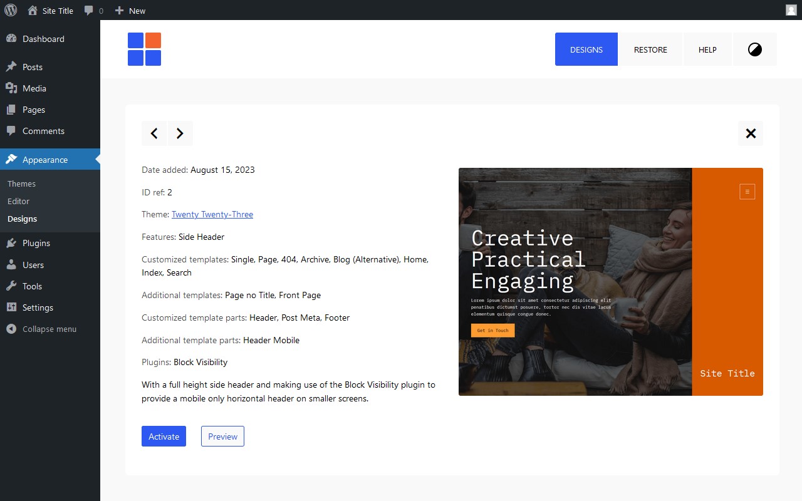Screen dimensions: 802x501
Task: Click the Tools wrench icon
Action: [11, 286]
